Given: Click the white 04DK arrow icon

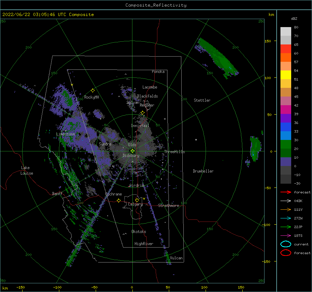Looking at the screenshot, I should (286, 201).
